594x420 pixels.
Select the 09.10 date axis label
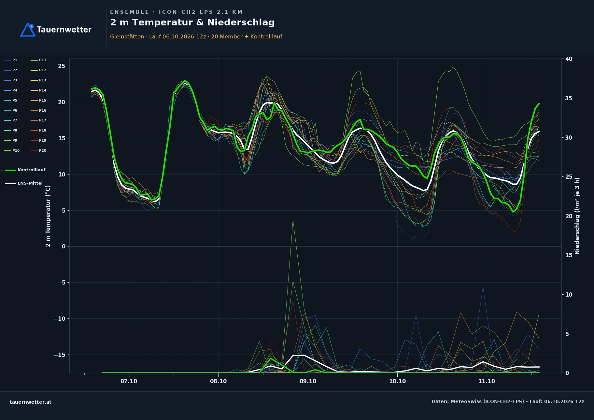pyautogui.click(x=308, y=381)
